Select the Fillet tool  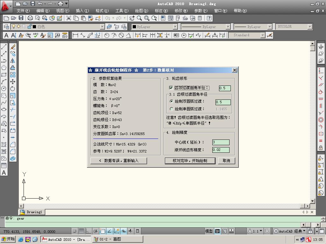[x=13, y=152]
